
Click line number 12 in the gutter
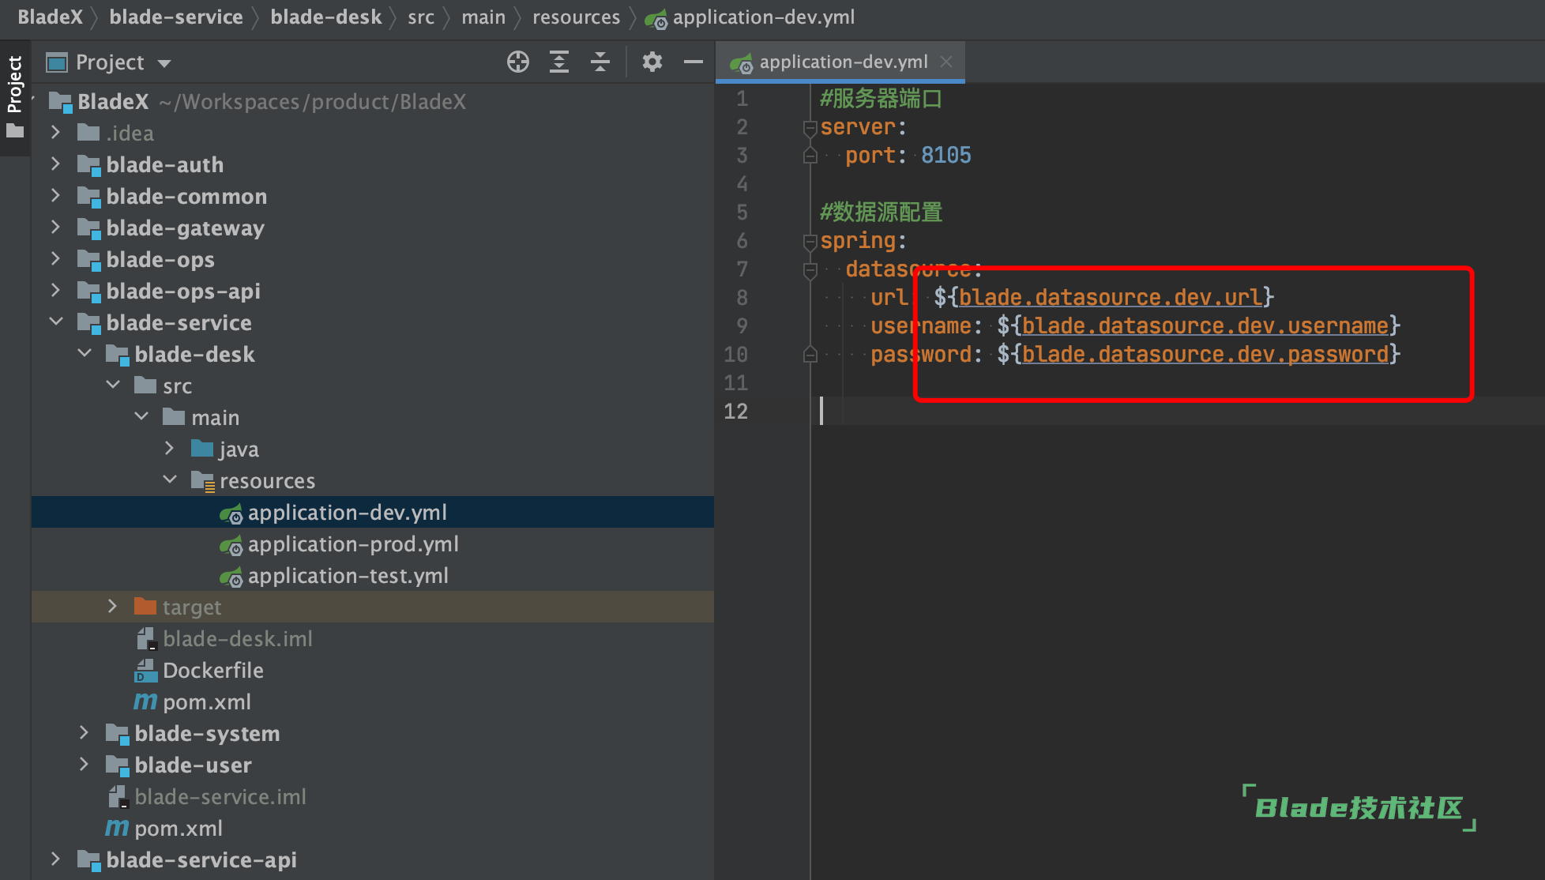tap(735, 412)
